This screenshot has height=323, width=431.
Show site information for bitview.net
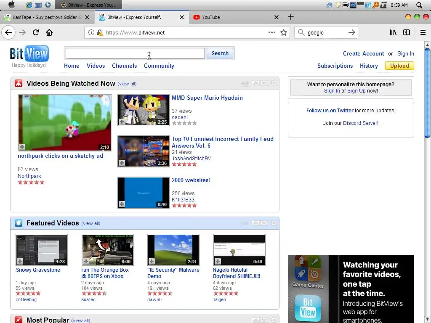pos(91,33)
